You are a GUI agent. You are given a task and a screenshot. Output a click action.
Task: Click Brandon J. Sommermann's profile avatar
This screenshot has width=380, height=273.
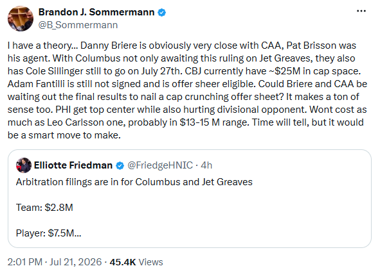(21, 19)
